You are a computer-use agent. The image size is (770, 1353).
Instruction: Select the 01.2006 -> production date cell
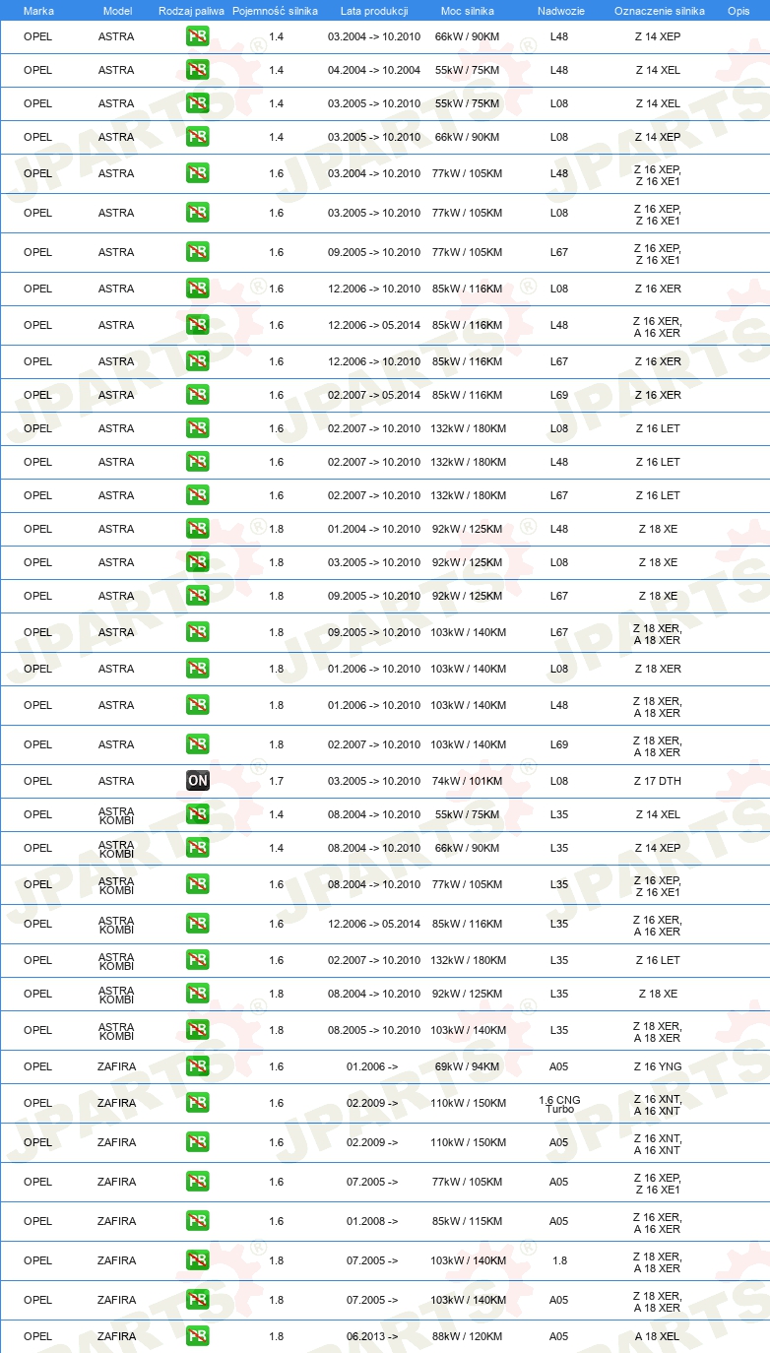click(x=372, y=1066)
